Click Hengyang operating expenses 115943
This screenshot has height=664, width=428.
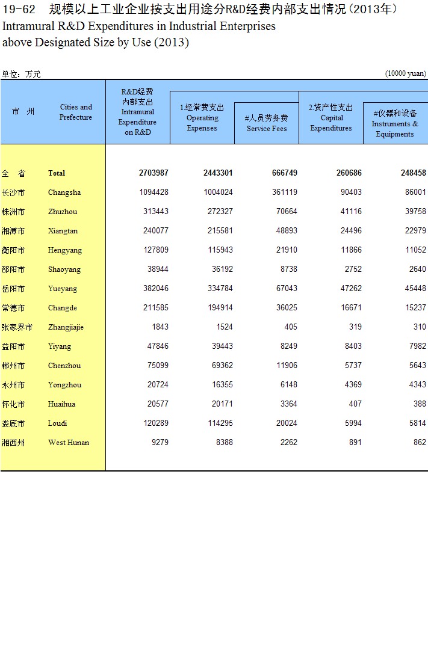(x=220, y=250)
